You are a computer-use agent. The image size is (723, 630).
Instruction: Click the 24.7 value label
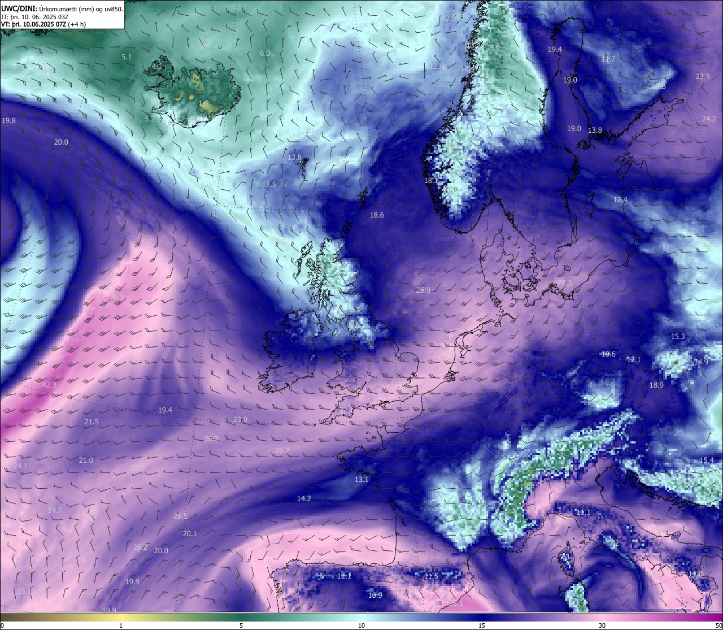pos(55,511)
